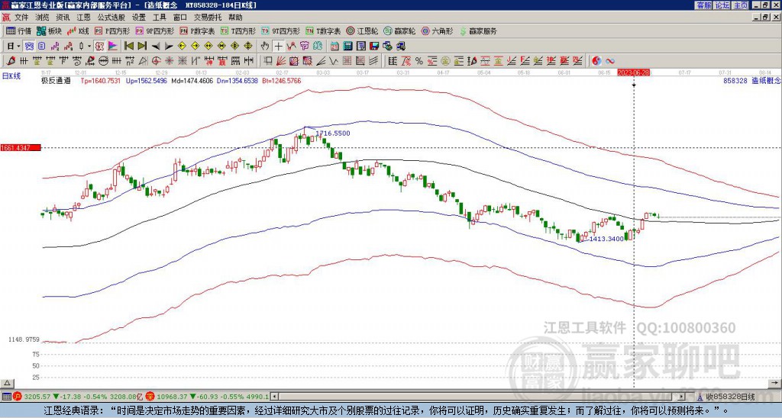This screenshot has height=418, width=782.
Task: Click the 深 index status icon
Action: click(149, 397)
